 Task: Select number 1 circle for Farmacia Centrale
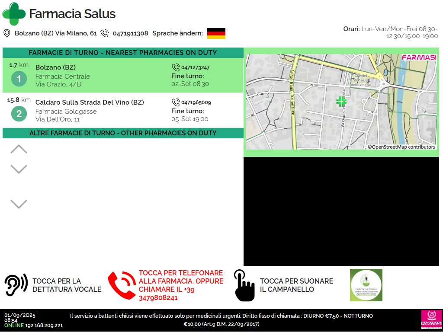[x=19, y=79]
